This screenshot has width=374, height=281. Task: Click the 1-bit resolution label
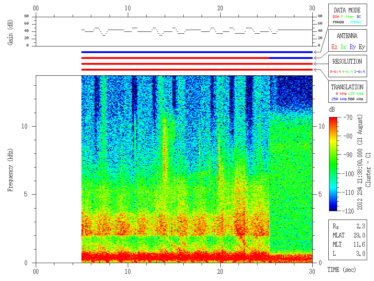(x=359, y=71)
